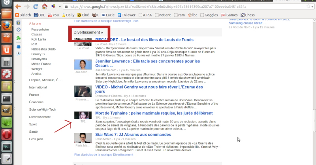Image resolution: width=316 pixels, height=165 pixels.
Task: Reload the Google News page
Action: [x=36, y=7]
